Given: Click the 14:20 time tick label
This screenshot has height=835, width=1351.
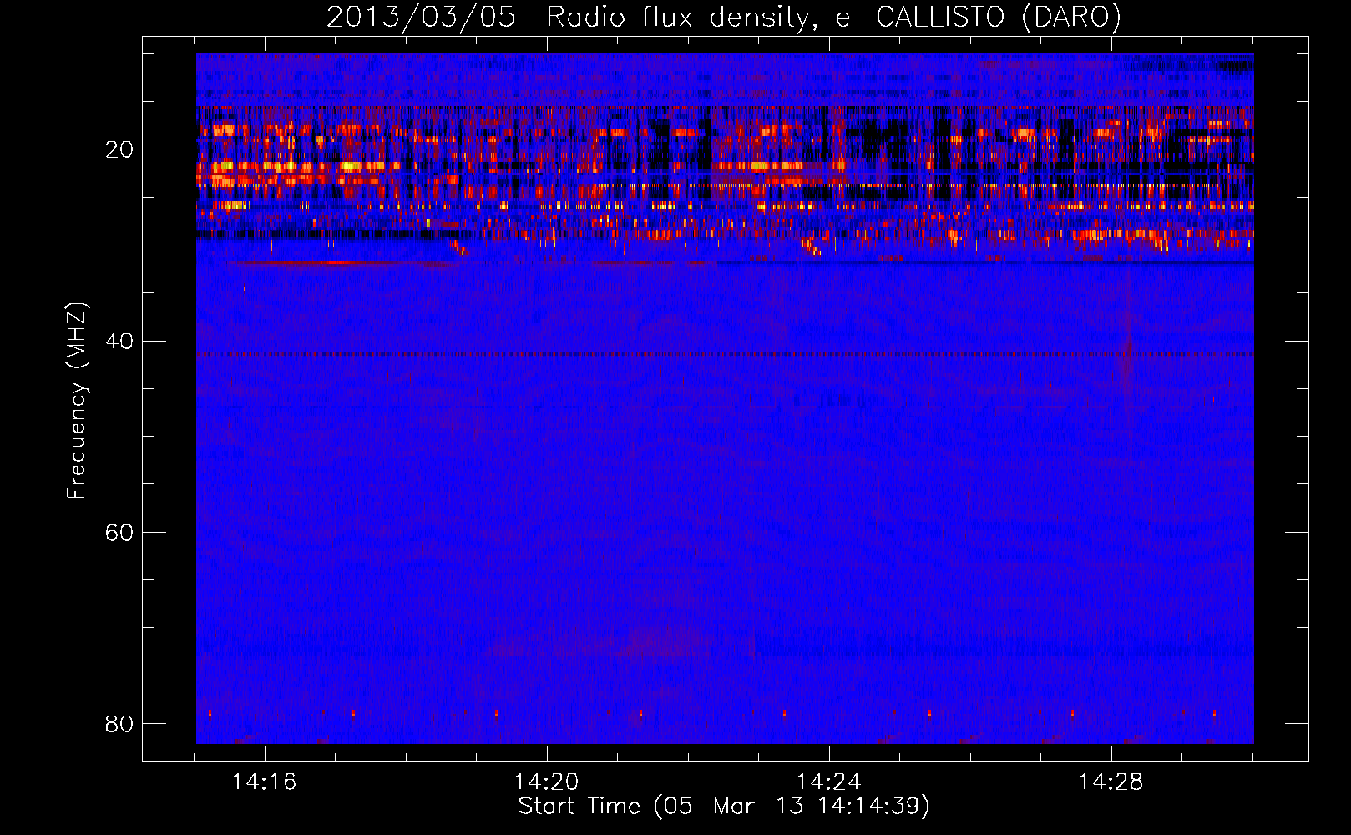Looking at the screenshot, I should coord(547,782).
